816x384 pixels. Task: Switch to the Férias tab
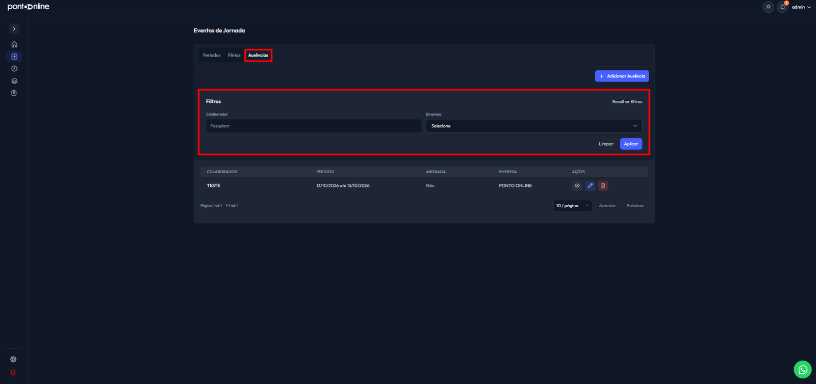(x=234, y=55)
